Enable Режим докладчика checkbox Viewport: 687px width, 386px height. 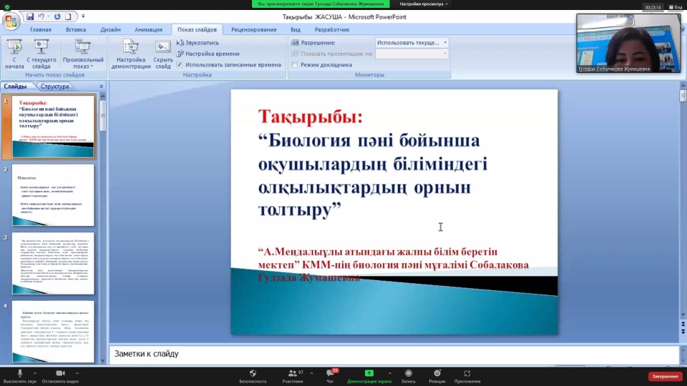click(x=293, y=64)
